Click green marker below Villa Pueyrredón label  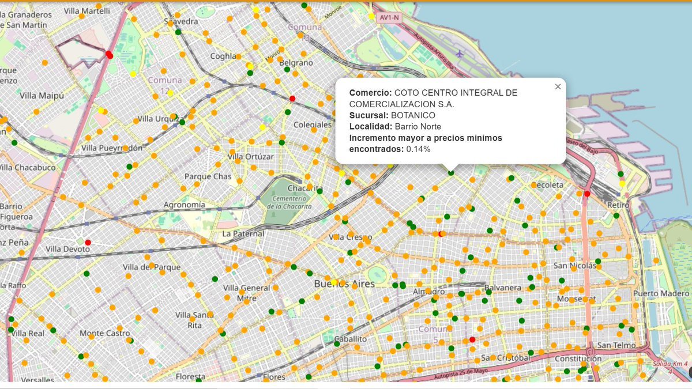(130, 167)
